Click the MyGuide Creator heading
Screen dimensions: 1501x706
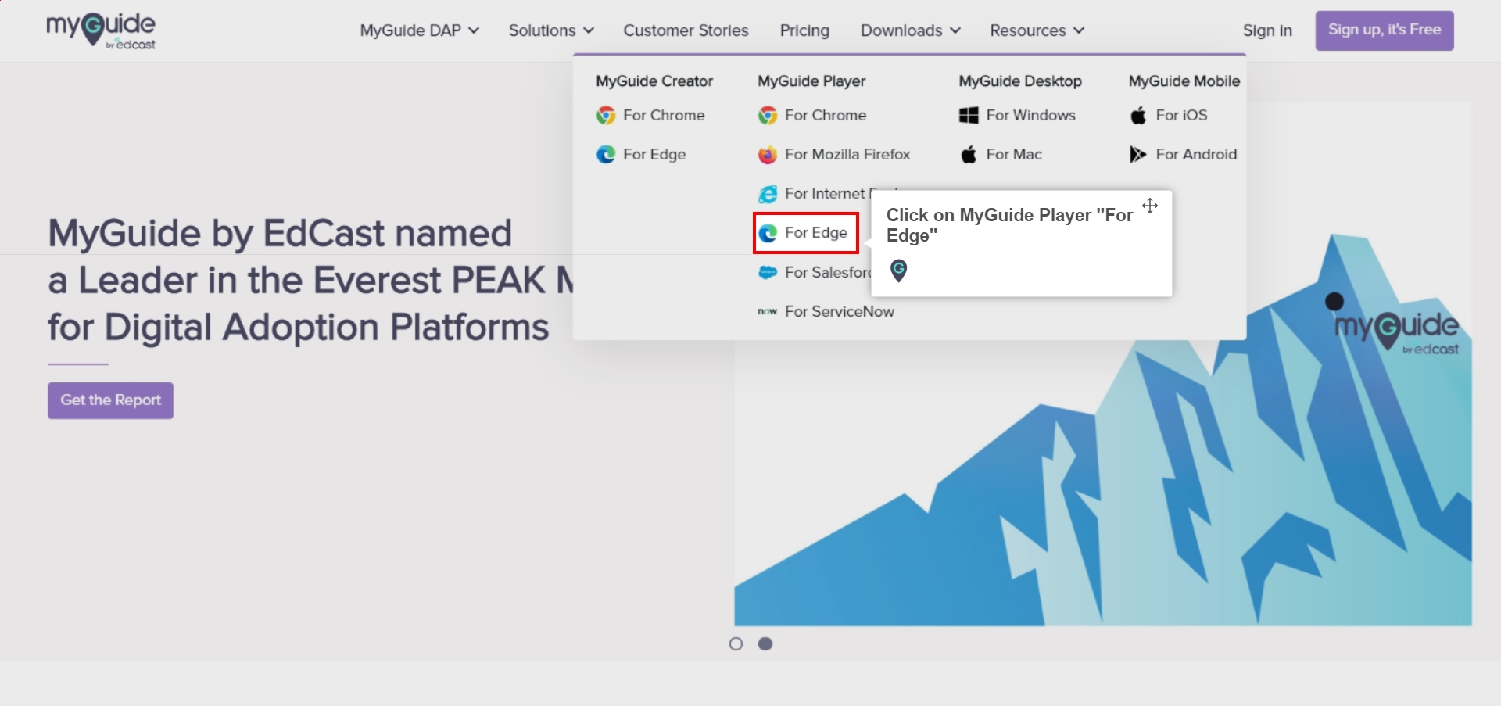[654, 81]
